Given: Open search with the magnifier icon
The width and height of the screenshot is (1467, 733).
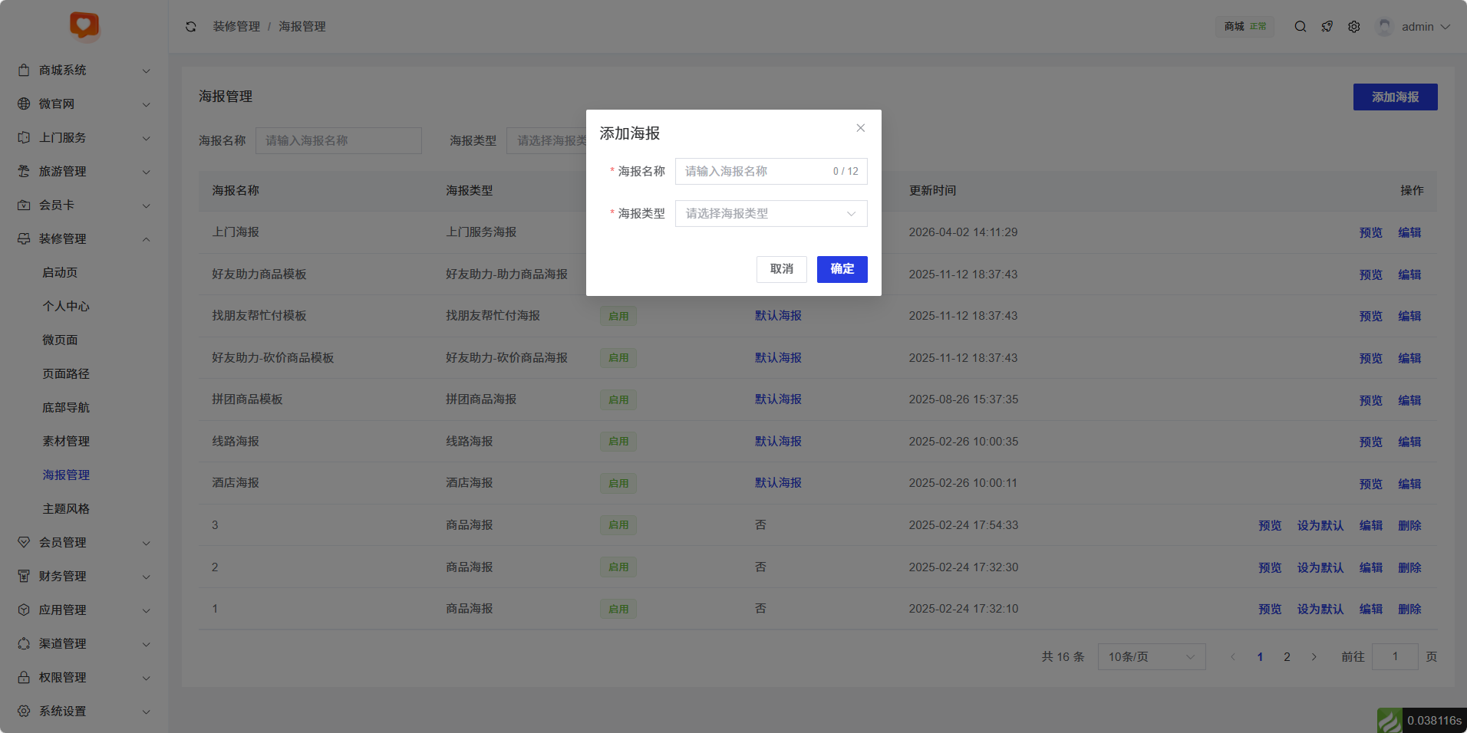Looking at the screenshot, I should [x=1301, y=27].
